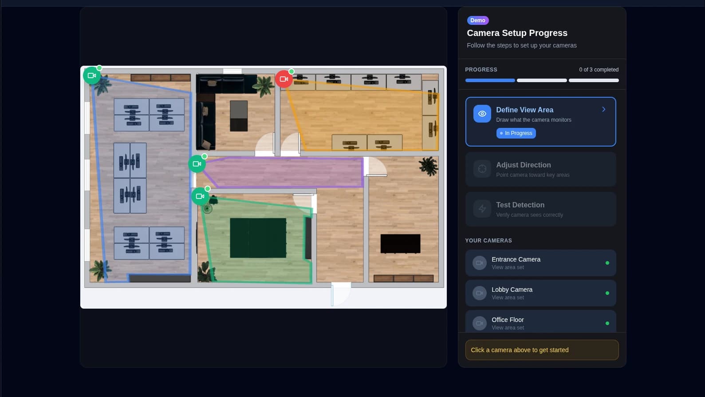Open the Adjust Direction step

click(x=540, y=169)
